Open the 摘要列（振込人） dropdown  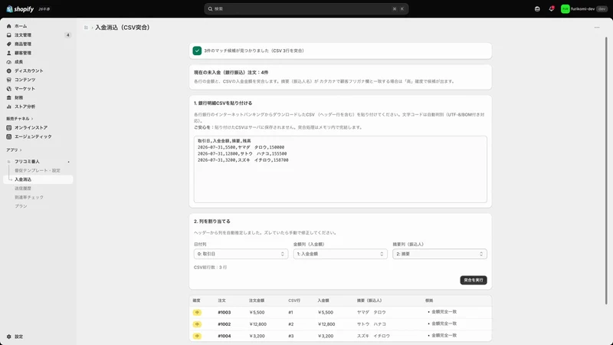440,254
